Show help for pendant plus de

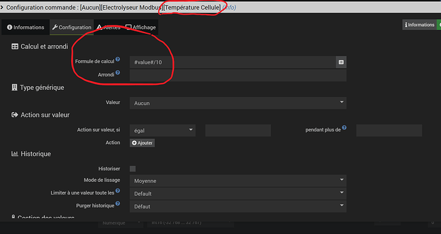click(x=344, y=128)
